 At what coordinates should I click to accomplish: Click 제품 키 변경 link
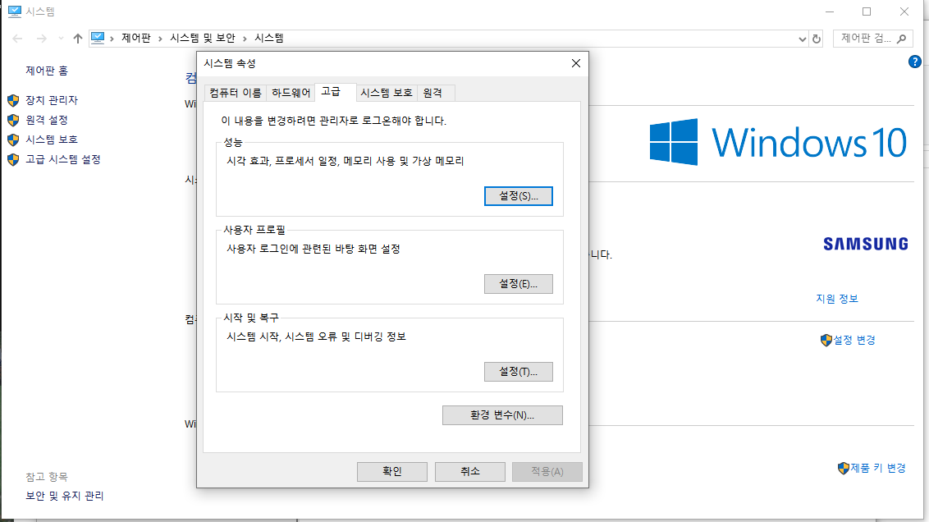tap(878, 468)
